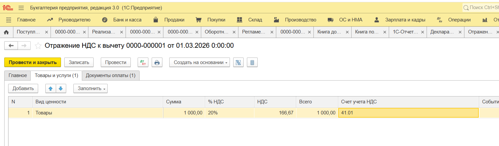Click the Счет учета НДС cell 41.01

pyautogui.click(x=408, y=113)
